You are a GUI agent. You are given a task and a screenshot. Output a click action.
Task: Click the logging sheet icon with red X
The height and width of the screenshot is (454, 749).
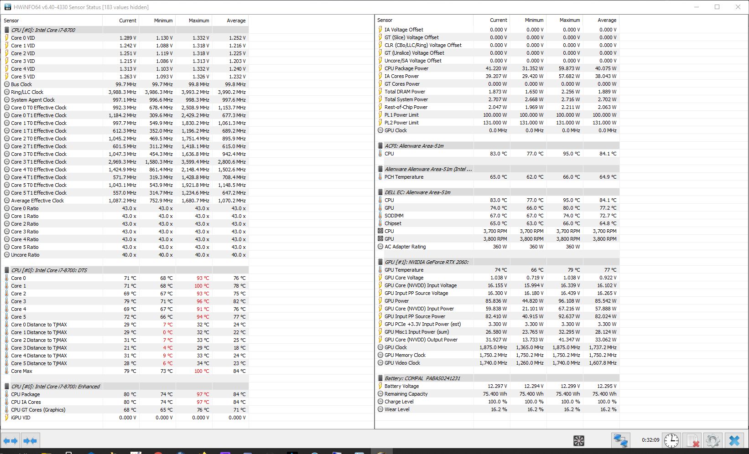(692, 441)
